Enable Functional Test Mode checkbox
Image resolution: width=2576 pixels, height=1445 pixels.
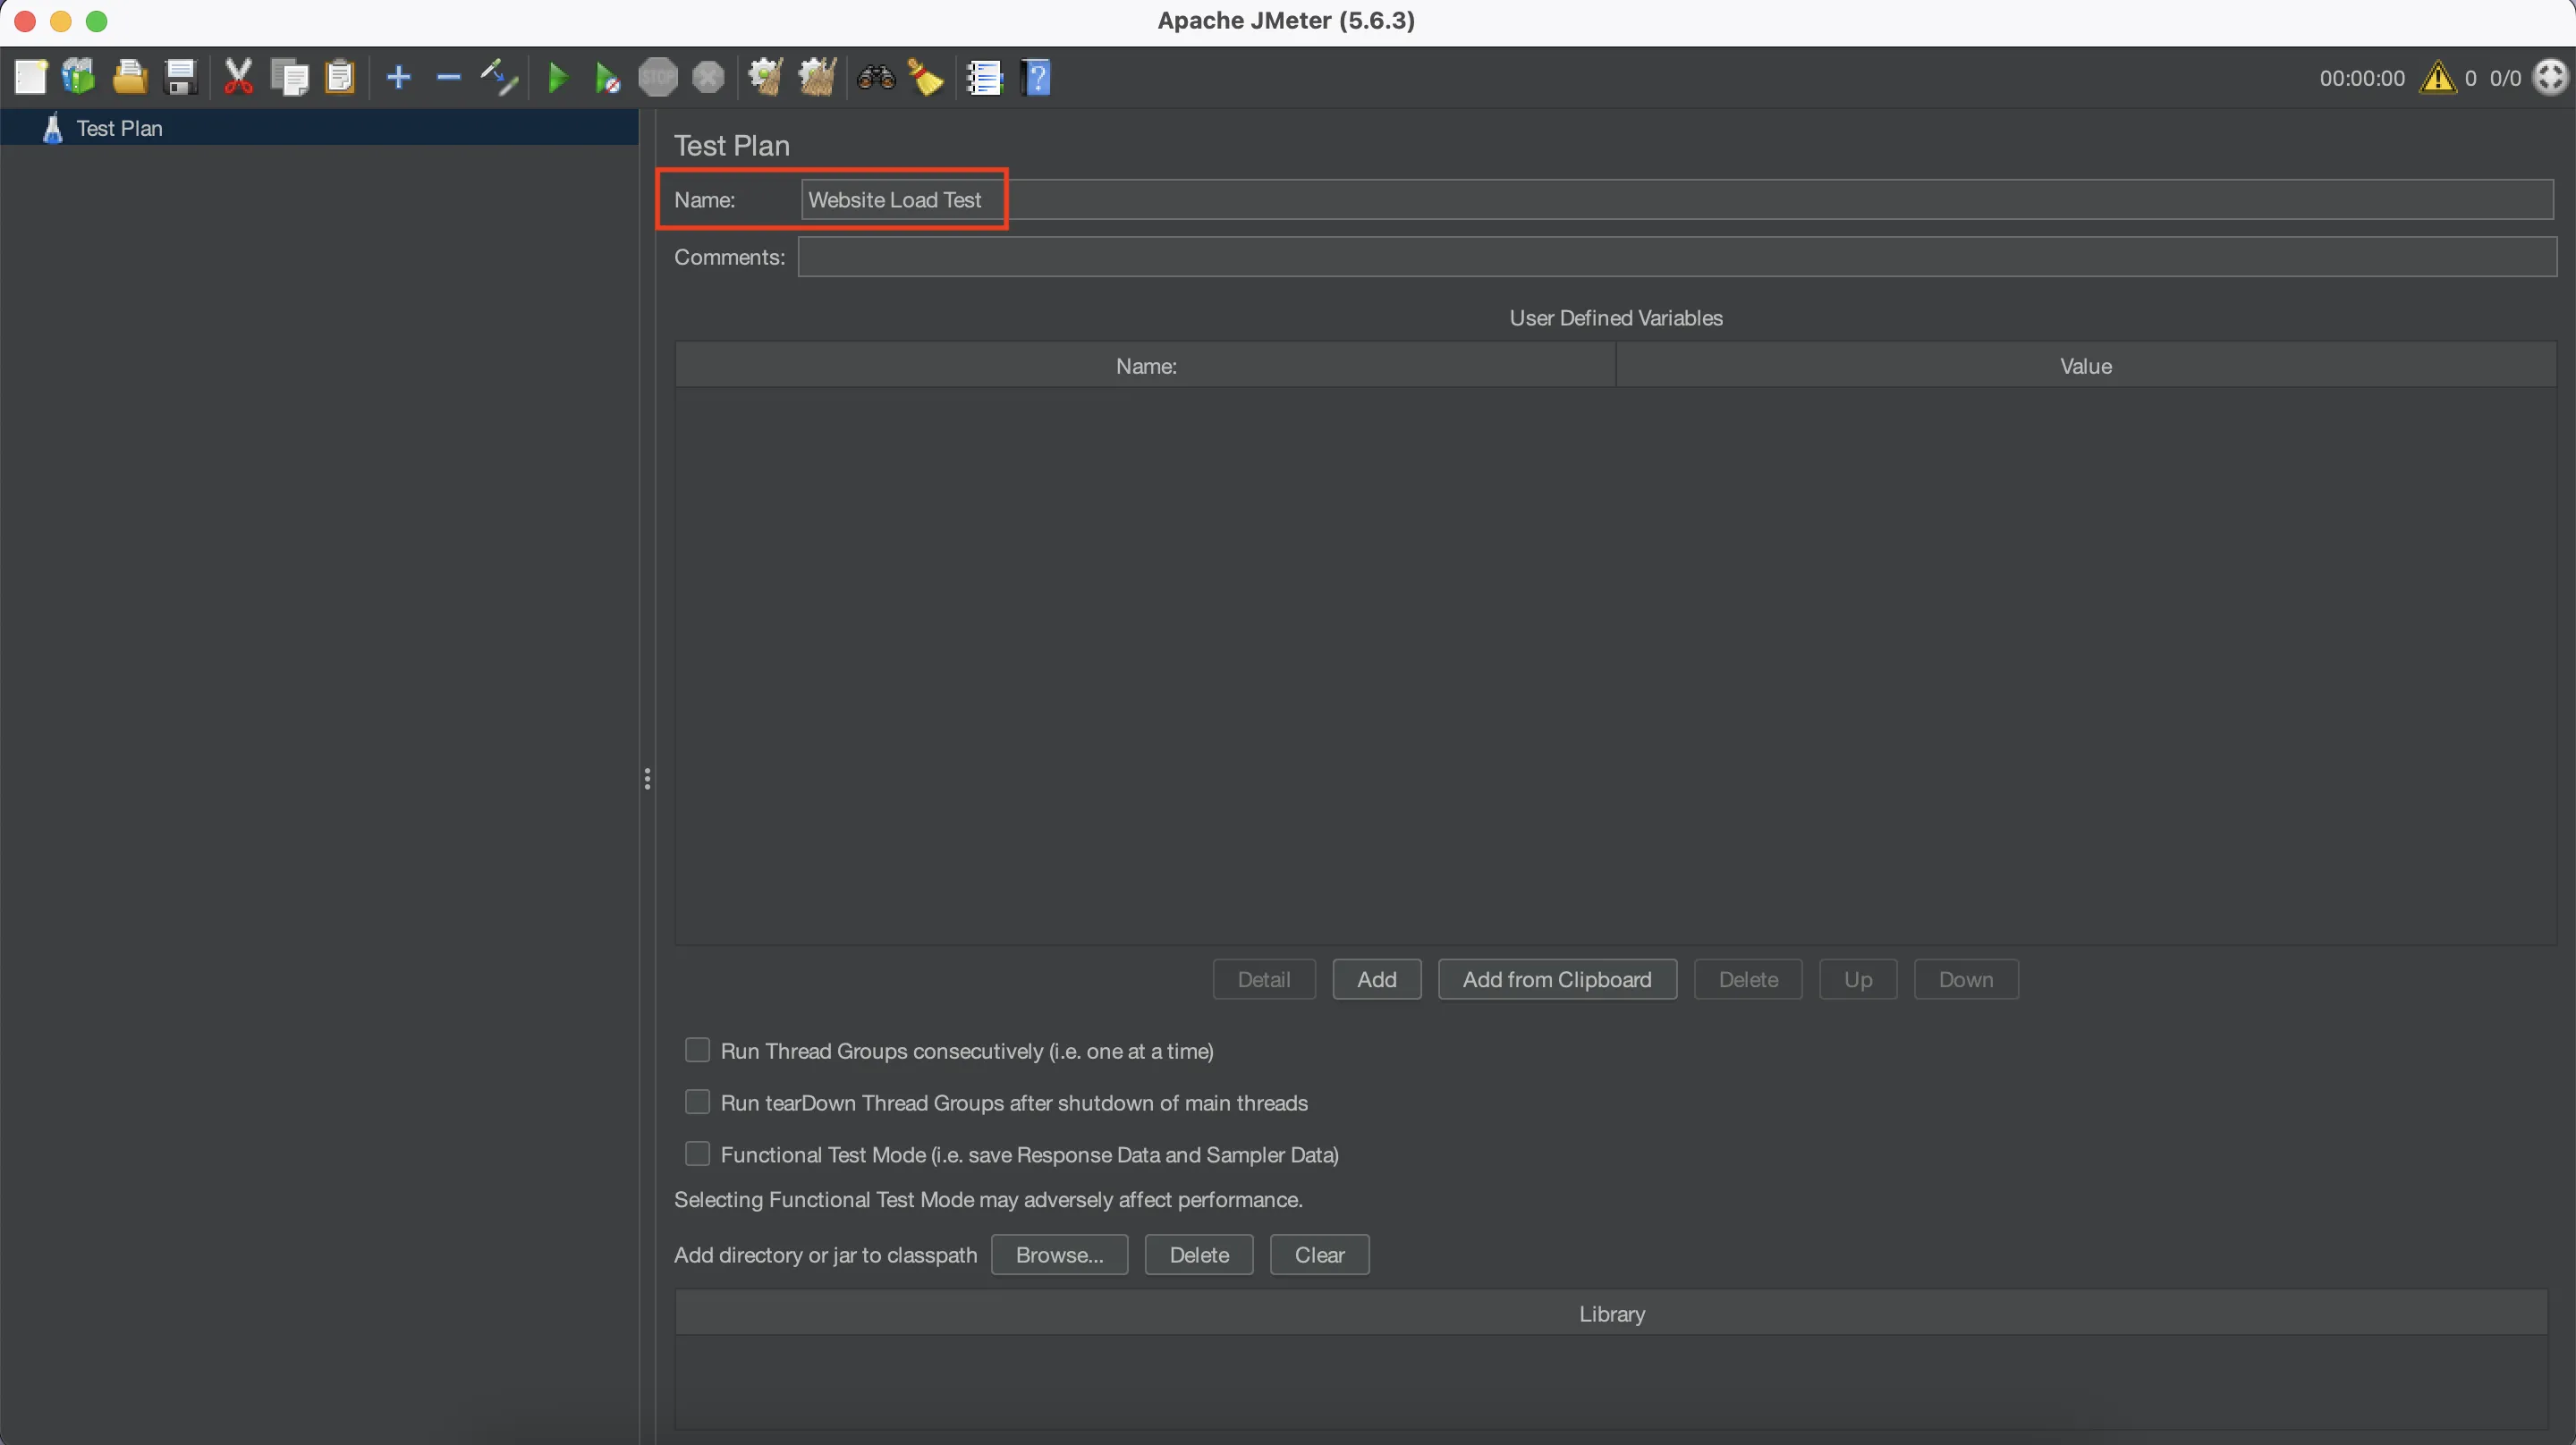(697, 1154)
